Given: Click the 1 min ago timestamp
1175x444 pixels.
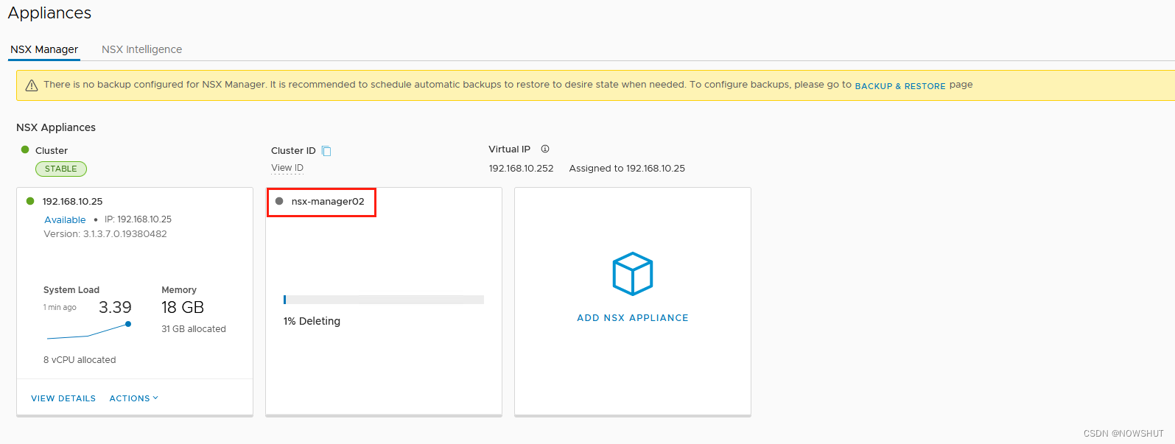Looking at the screenshot, I should (x=60, y=307).
